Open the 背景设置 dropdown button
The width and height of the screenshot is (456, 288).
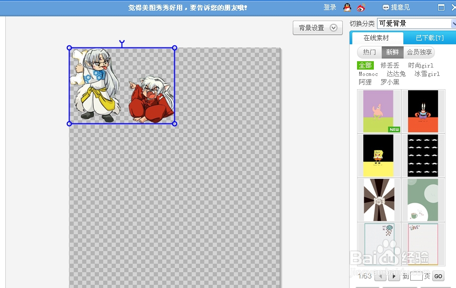(318, 27)
